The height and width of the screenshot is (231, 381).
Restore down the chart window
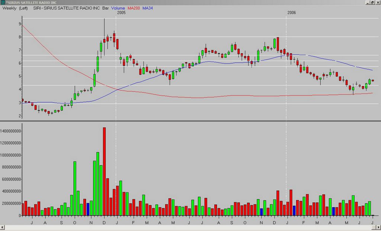pos(372,3)
